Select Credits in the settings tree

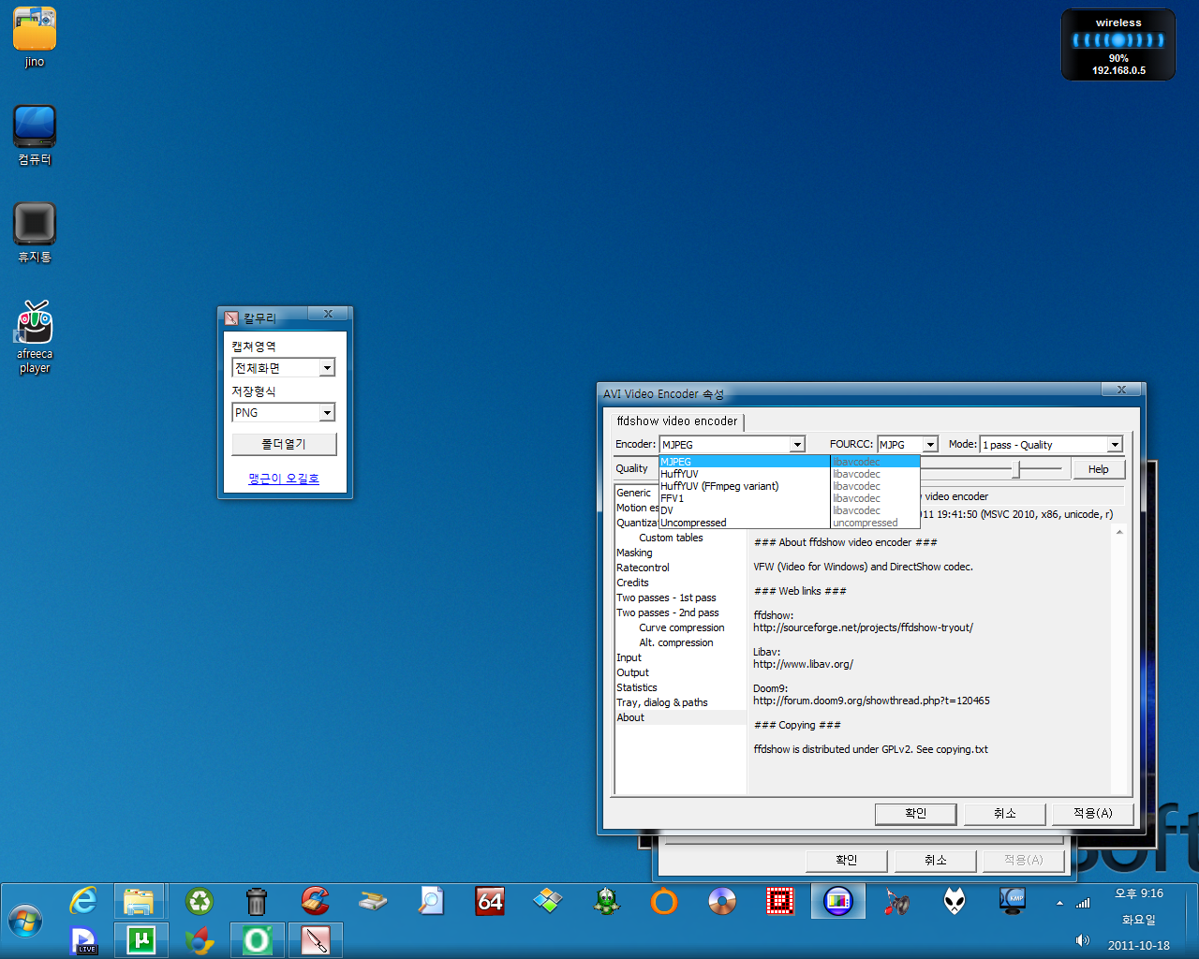click(632, 583)
